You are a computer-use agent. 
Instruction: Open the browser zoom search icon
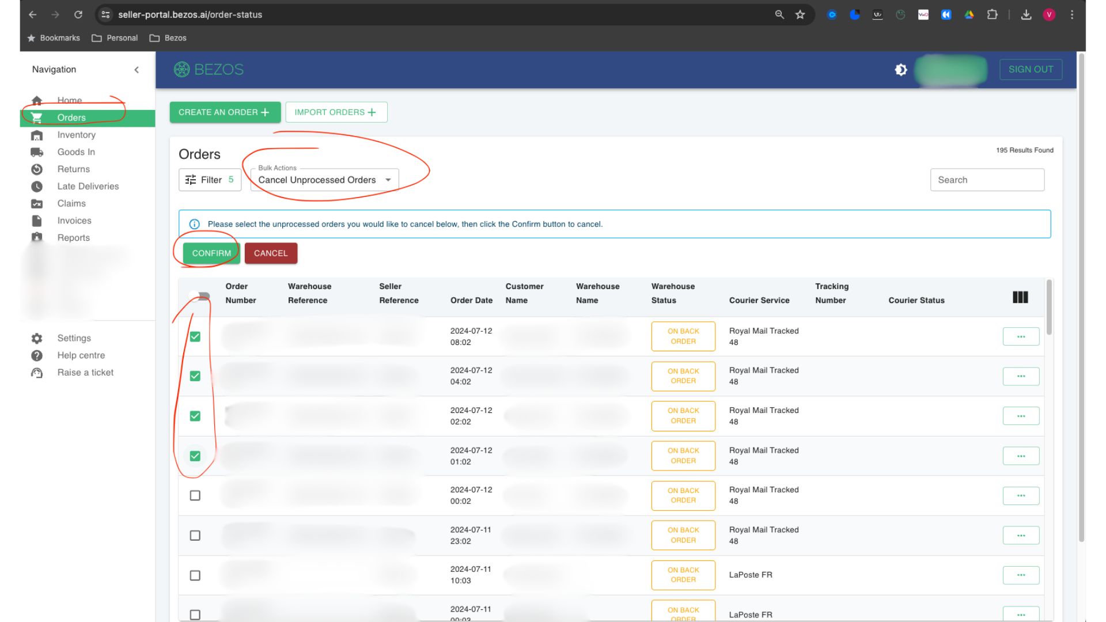point(779,15)
